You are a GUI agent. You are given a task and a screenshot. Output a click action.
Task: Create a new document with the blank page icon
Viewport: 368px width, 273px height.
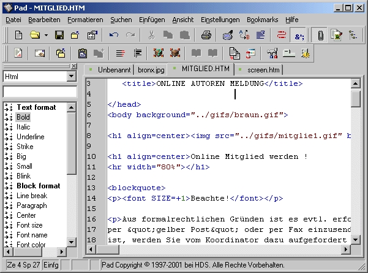(18, 36)
